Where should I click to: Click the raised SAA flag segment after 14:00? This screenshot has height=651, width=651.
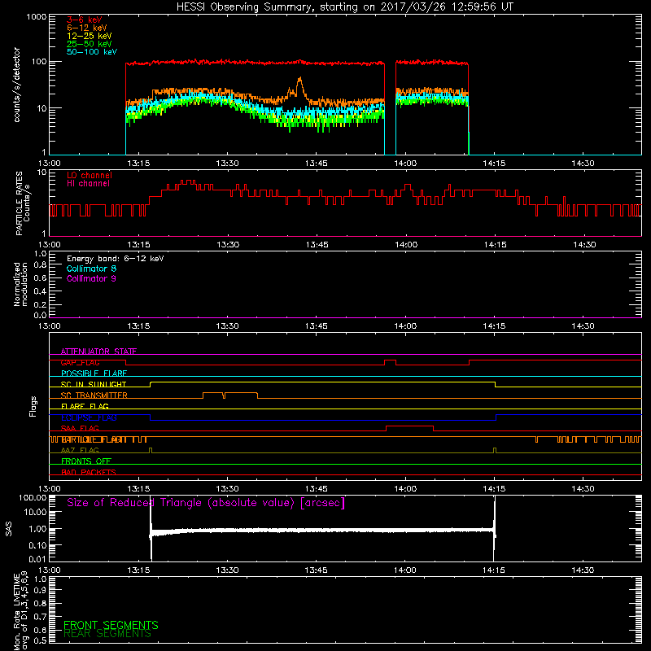pos(410,426)
